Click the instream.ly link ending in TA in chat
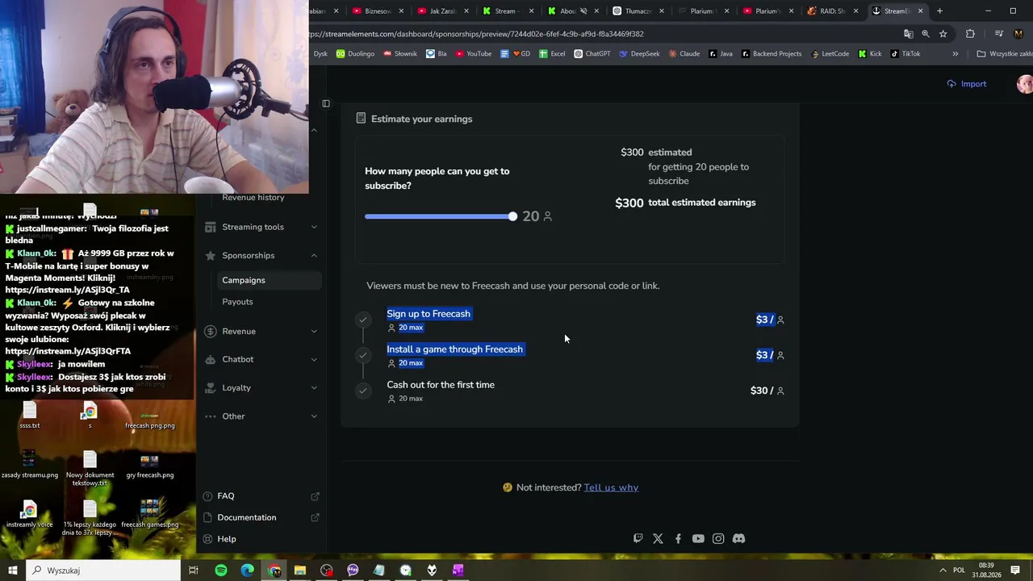1033x581 pixels. [x=67, y=290]
